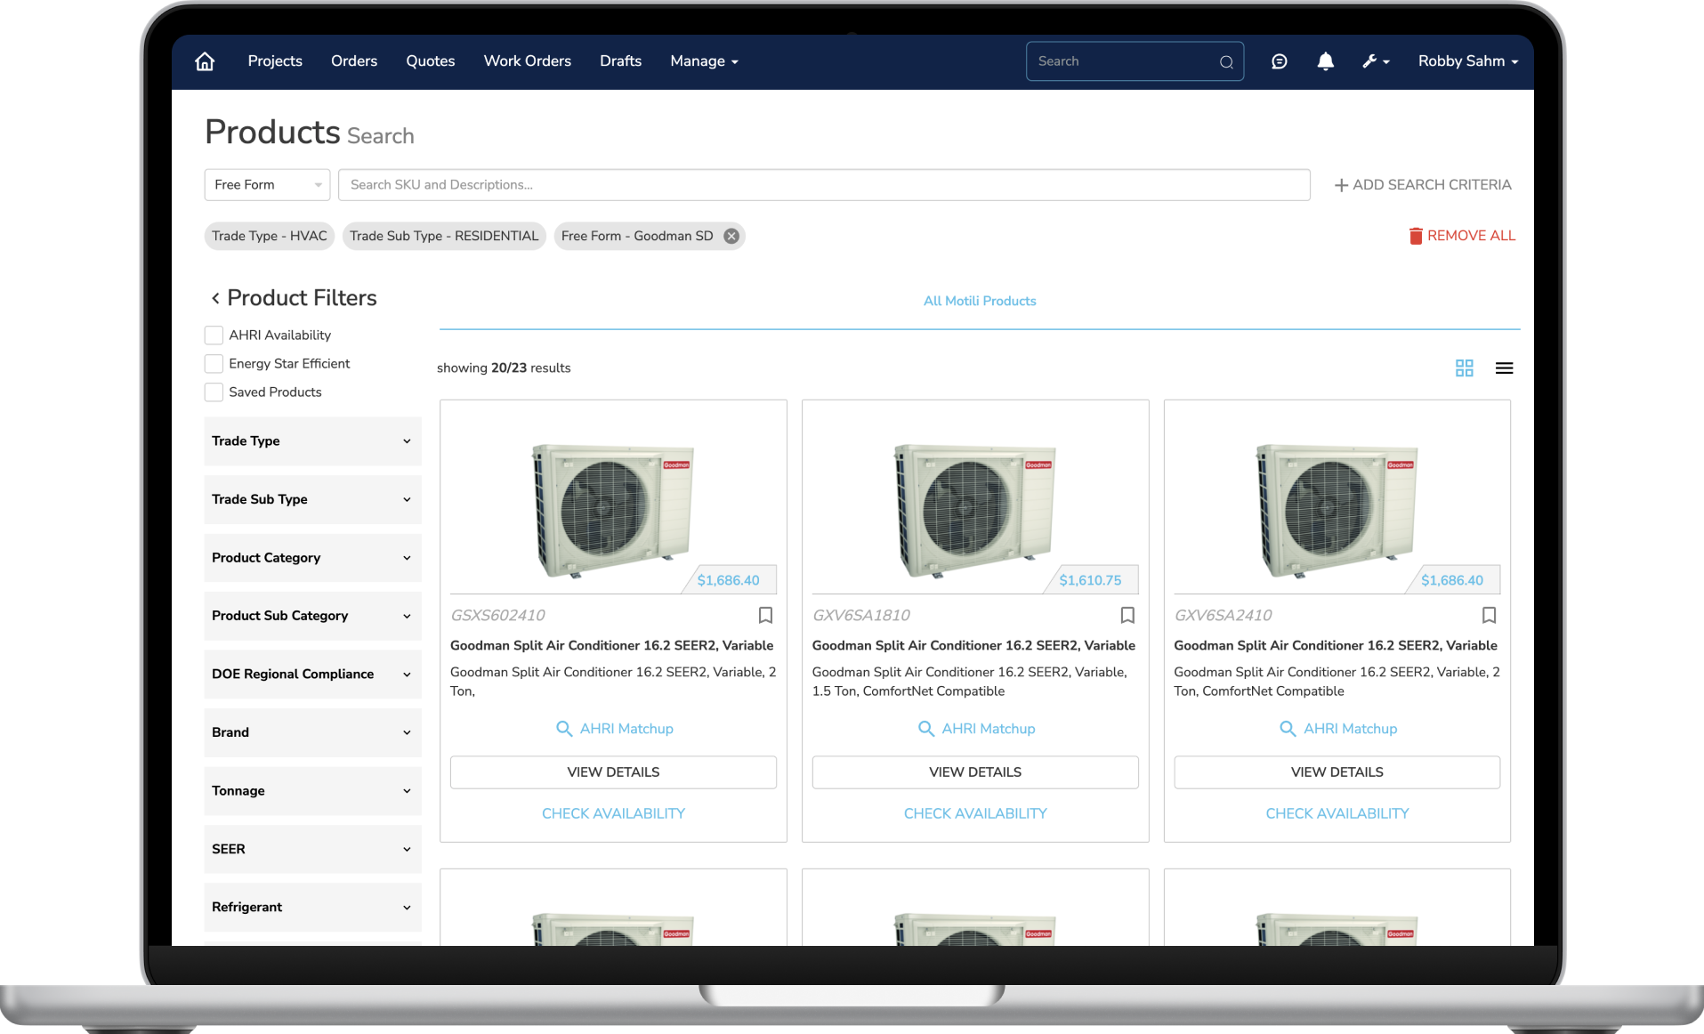Open the notifications bell
The width and height of the screenshot is (1704, 1034).
pos(1325,61)
